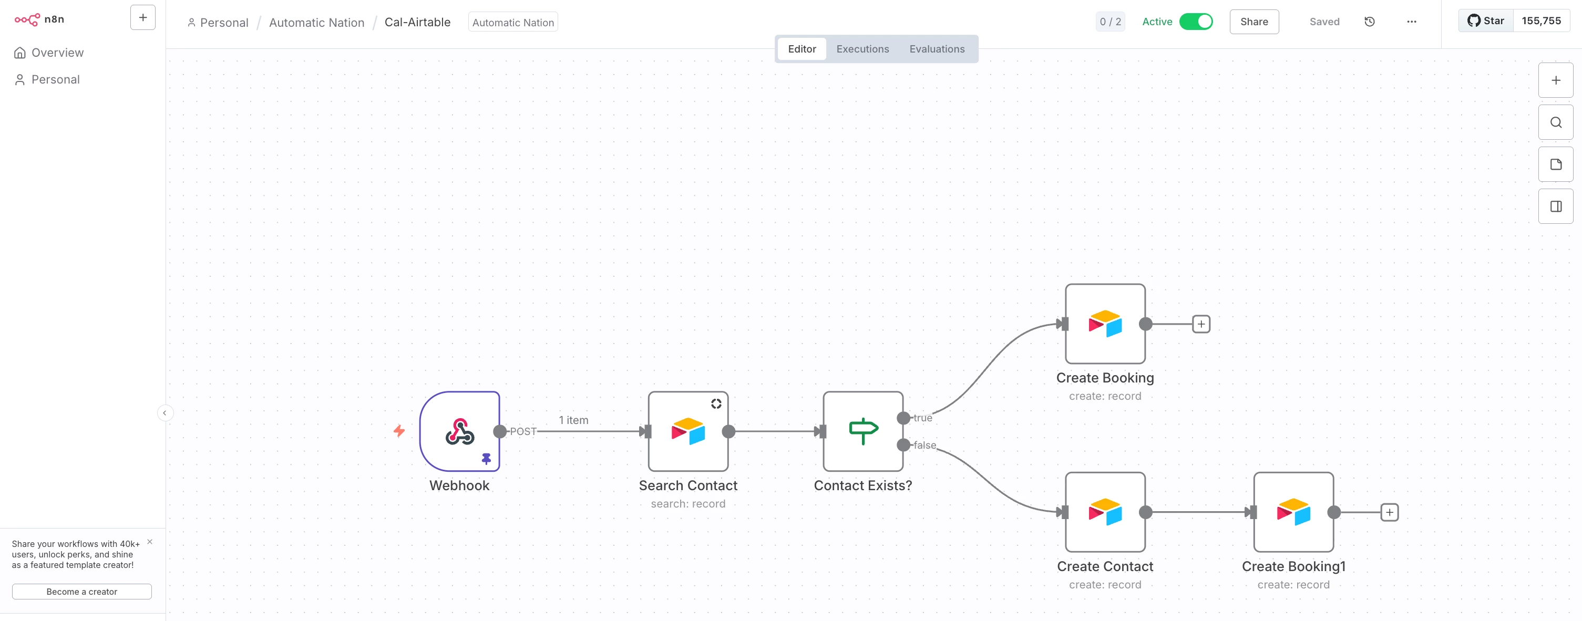Collapse the left sidebar chevron
The image size is (1582, 621).
point(165,413)
